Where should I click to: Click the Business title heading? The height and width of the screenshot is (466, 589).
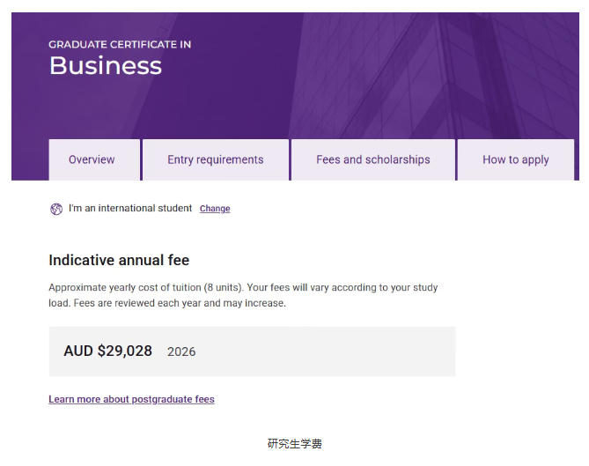tap(105, 66)
